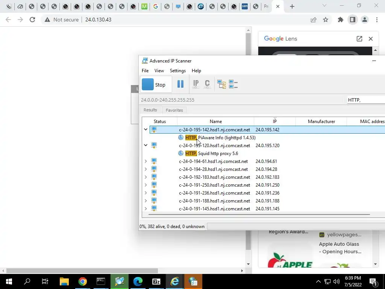Close the active Chrome tab

[278, 6]
